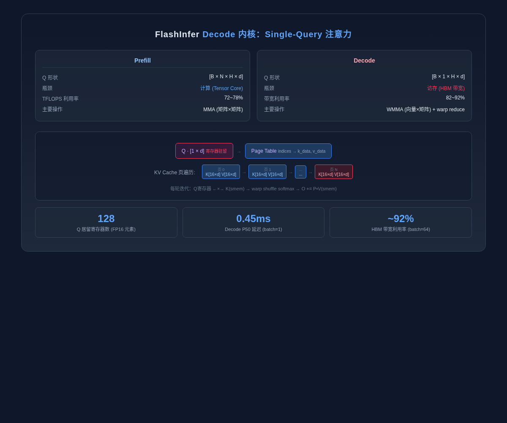Click the 带宽利用率 label
The height and width of the screenshot is (423, 507).
(x=277, y=99)
